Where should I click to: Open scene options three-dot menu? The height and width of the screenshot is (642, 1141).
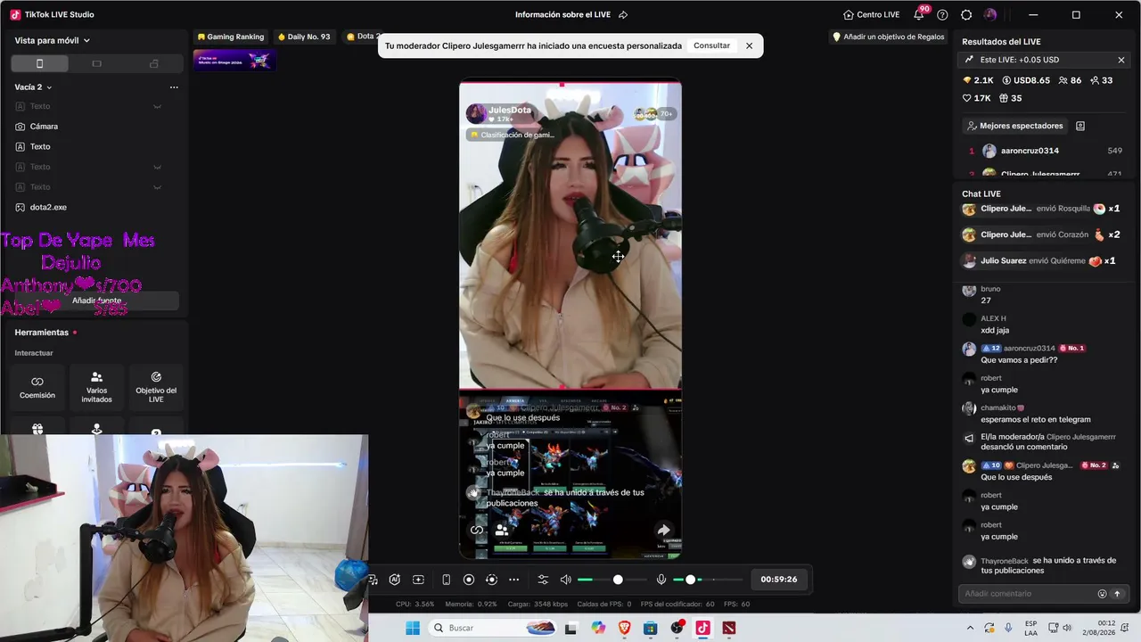174,87
